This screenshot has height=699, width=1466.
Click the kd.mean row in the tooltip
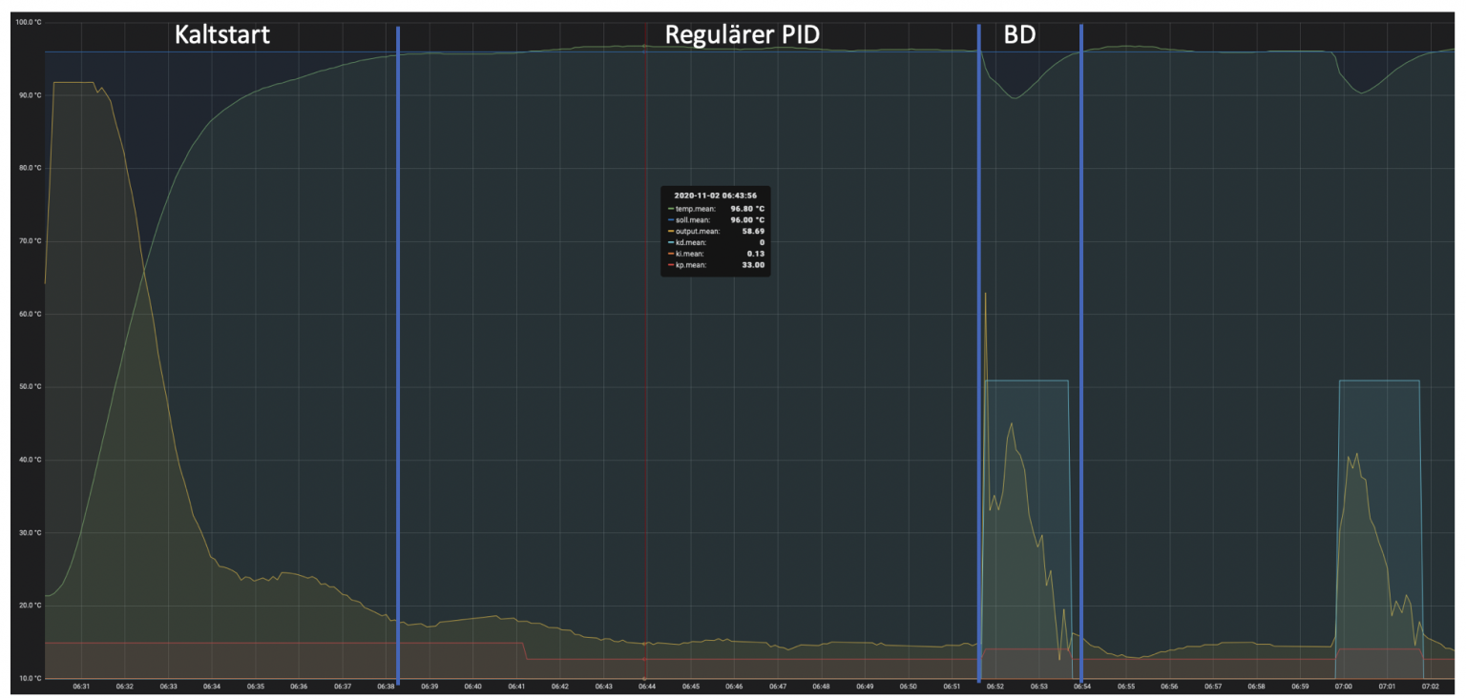click(716, 242)
